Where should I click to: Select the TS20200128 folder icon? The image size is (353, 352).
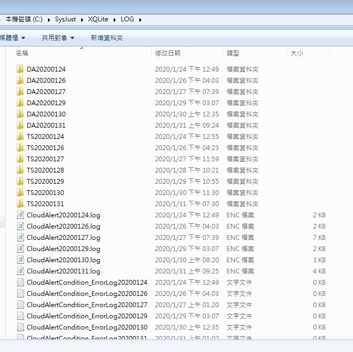coord(20,170)
